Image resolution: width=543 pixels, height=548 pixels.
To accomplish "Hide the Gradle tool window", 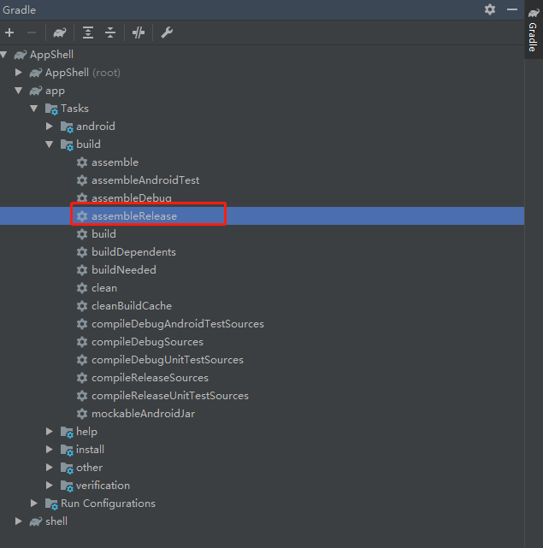I will coord(512,9).
